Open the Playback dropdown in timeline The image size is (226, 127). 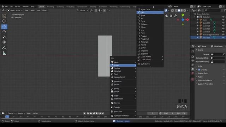pyautogui.click(x=12, y=113)
